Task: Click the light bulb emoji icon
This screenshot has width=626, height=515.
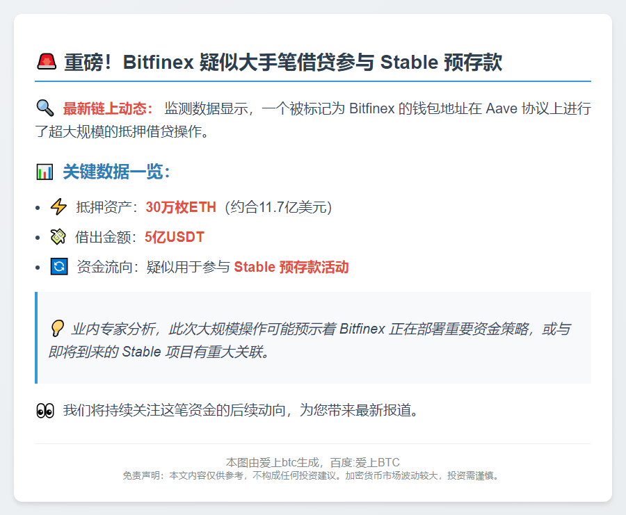Action: (58, 329)
